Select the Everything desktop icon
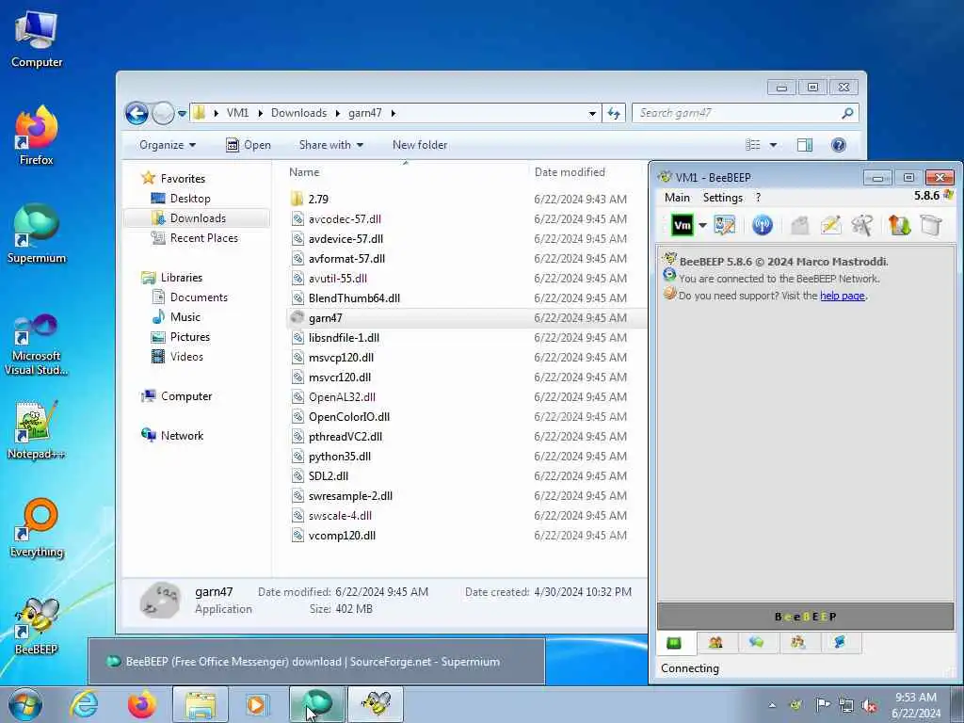 pos(37,528)
